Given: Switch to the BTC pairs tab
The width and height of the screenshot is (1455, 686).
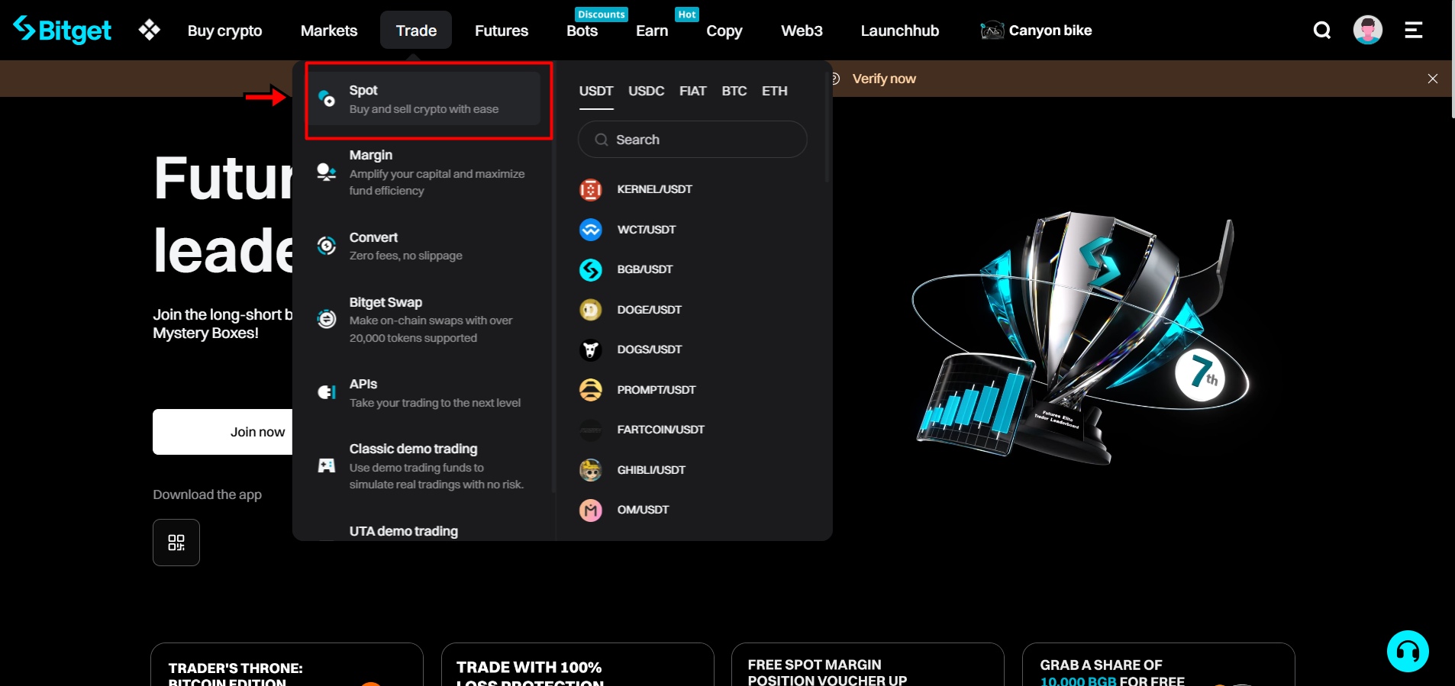Looking at the screenshot, I should pyautogui.click(x=734, y=91).
